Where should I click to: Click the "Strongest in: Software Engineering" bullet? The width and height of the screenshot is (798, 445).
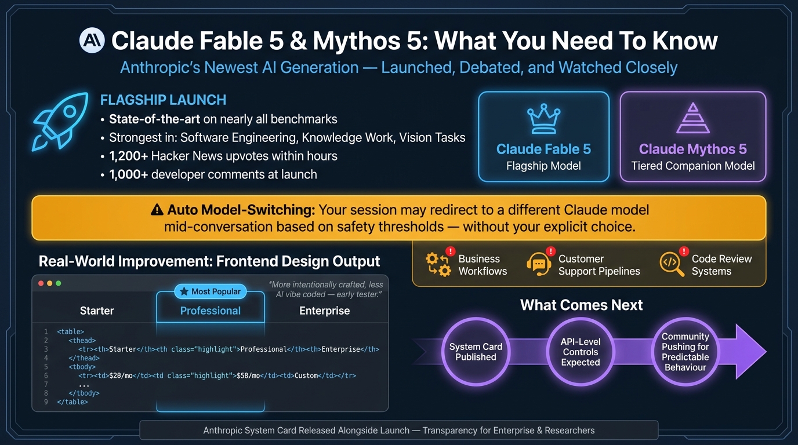pyautogui.click(x=287, y=138)
